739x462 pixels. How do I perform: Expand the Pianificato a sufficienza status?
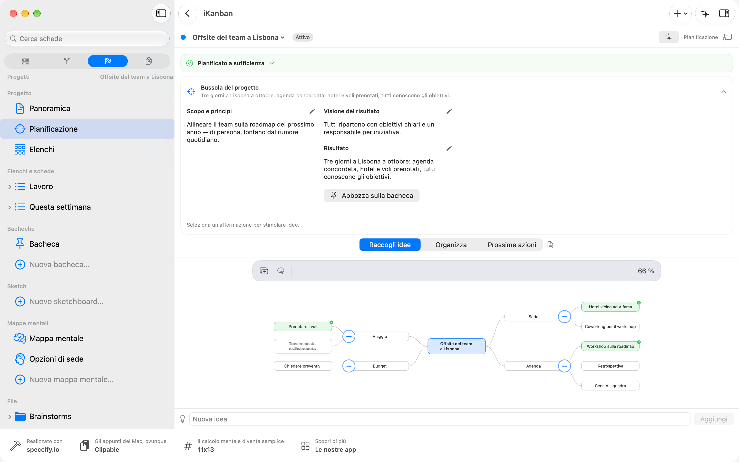pos(272,63)
